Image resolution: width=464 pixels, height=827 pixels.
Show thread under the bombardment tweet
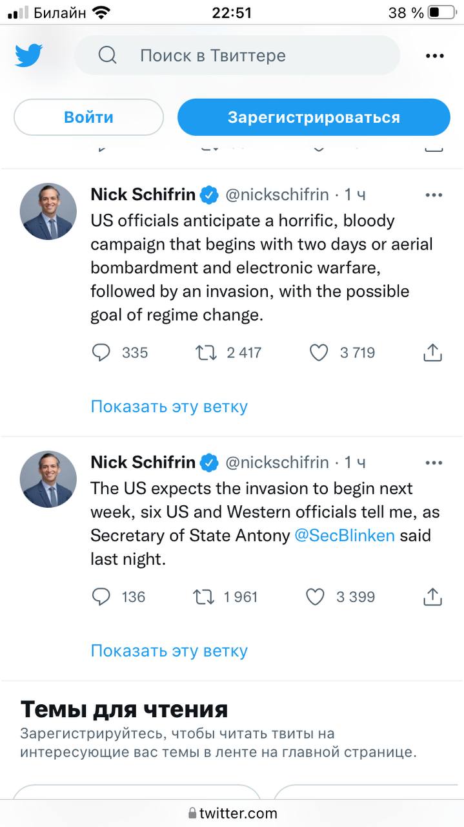click(169, 406)
